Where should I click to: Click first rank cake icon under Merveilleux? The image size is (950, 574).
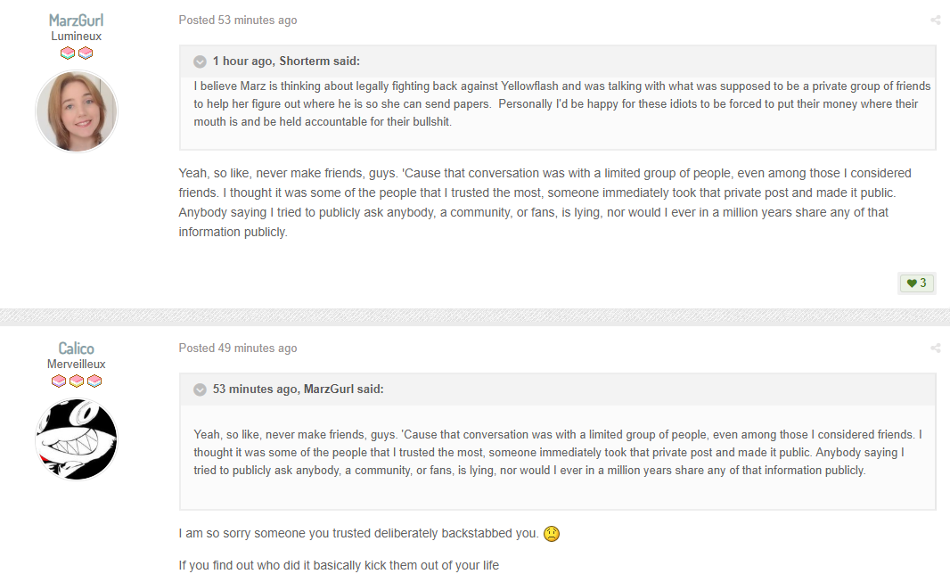click(58, 381)
